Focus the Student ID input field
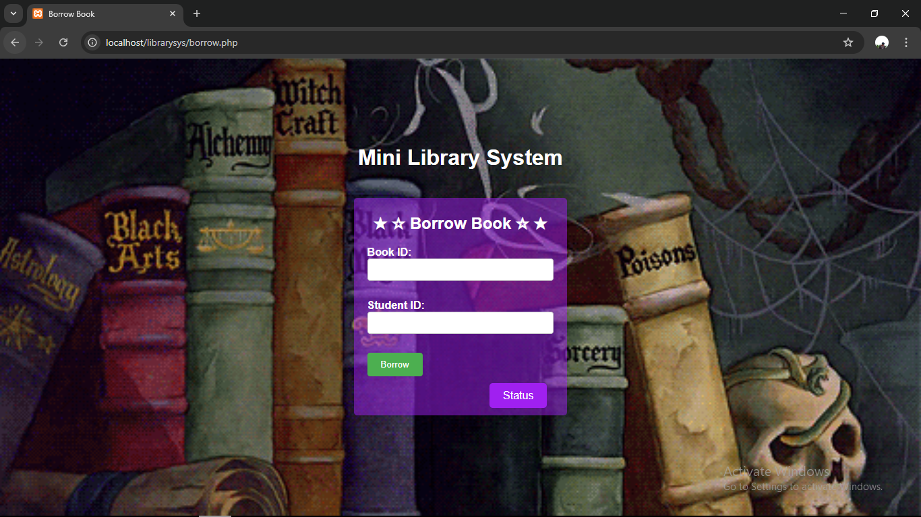 pyautogui.click(x=460, y=323)
